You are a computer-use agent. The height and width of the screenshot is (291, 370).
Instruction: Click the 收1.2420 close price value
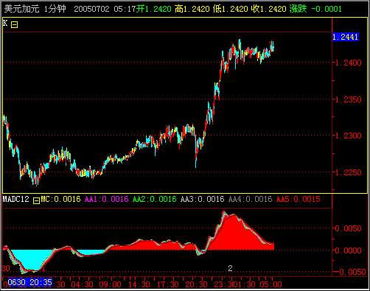[x=269, y=9]
